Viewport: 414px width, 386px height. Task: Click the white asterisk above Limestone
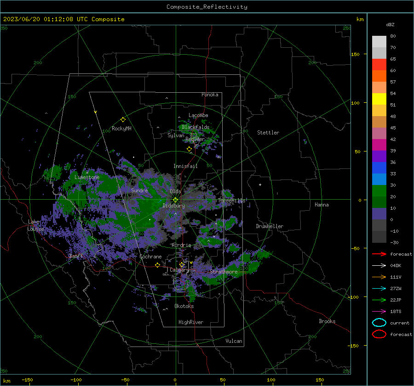[x=87, y=173]
